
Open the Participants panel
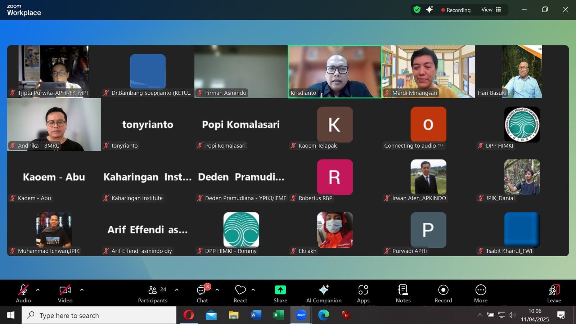click(x=153, y=293)
